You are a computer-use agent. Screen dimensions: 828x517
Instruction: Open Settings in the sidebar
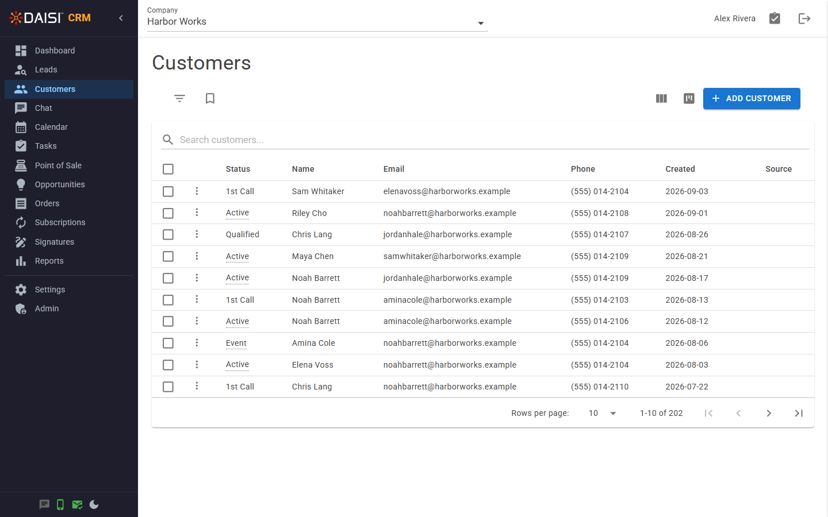click(x=69, y=290)
